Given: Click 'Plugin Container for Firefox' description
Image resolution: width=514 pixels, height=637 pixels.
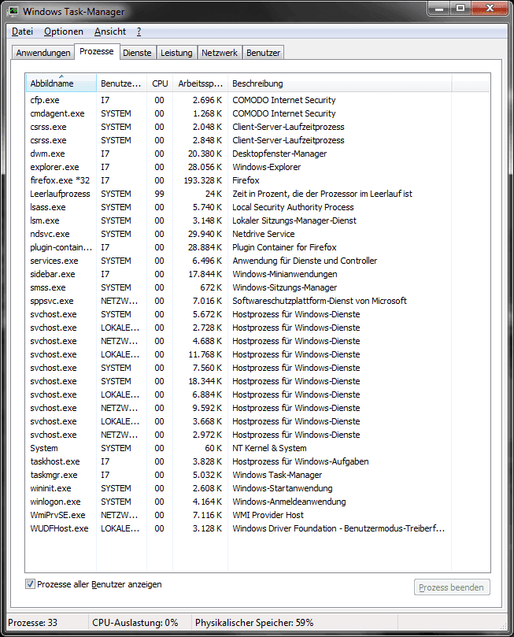Looking at the screenshot, I should point(284,247).
